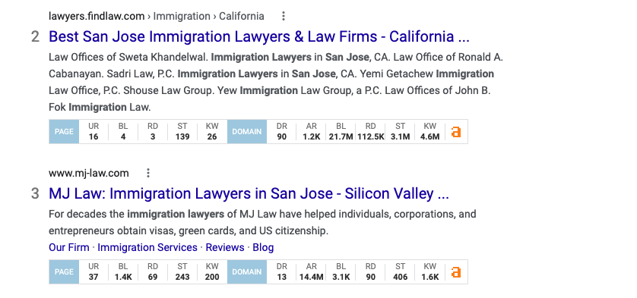The width and height of the screenshot is (637, 298).
Task: Click PAGE label on findlaw metrics bar
Action: (x=64, y=132)
